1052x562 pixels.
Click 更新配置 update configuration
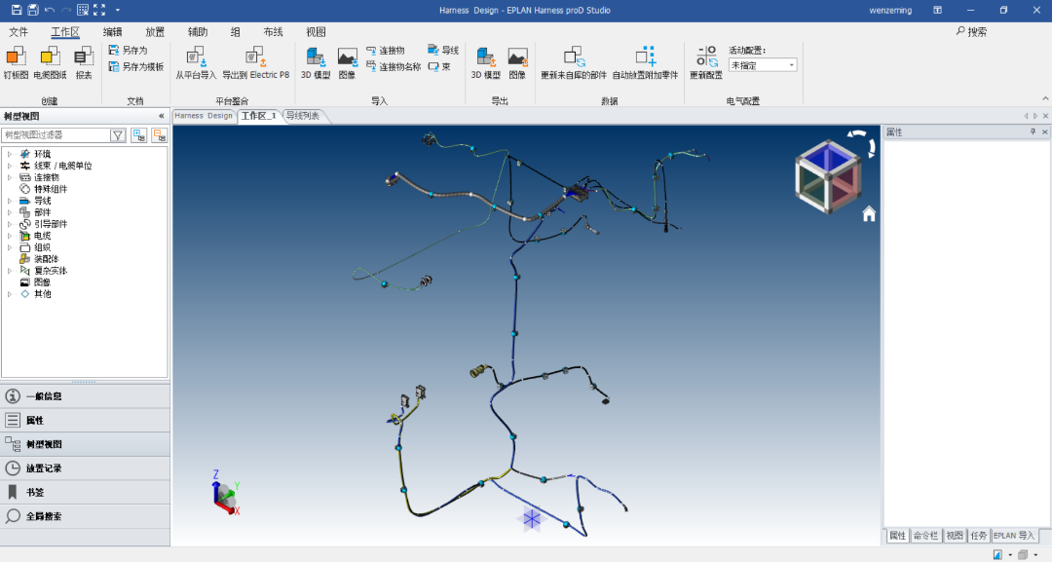point(706,63)
